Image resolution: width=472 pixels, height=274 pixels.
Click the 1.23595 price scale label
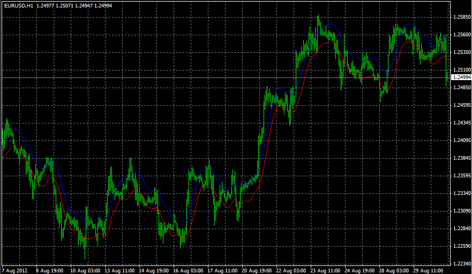point(462,176)
